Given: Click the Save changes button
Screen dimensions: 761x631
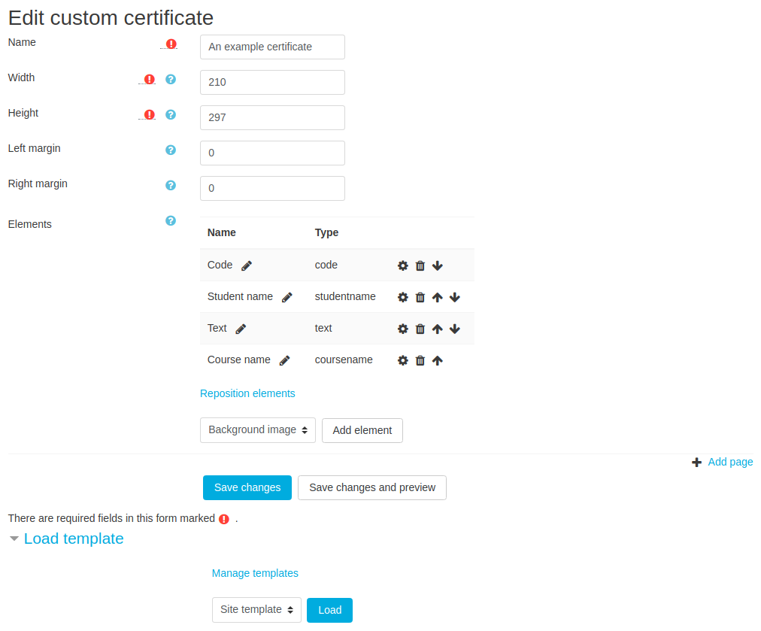Looking at the screenshot, I should pos(247,487).
